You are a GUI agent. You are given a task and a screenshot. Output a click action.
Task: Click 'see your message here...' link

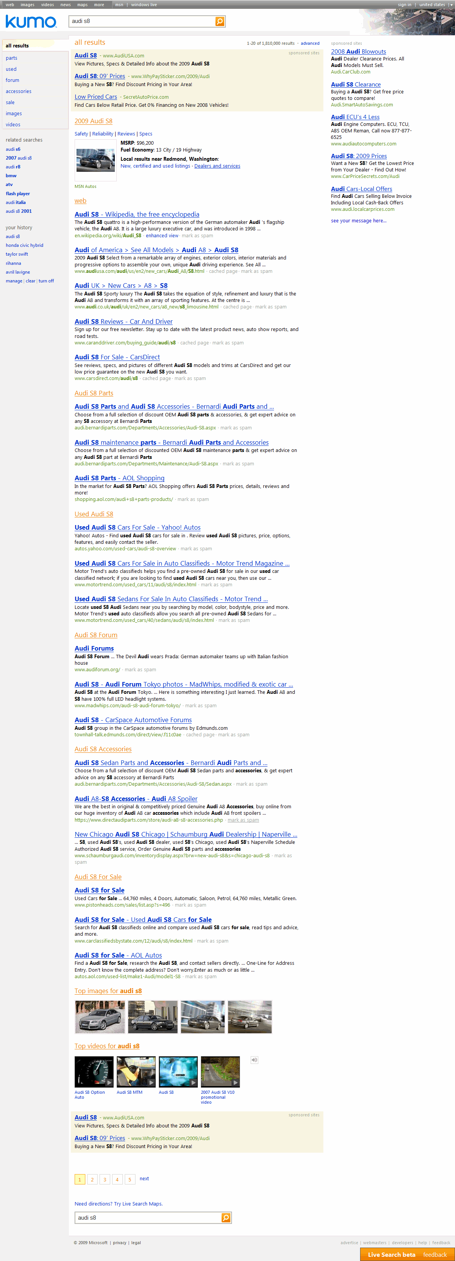click(359, 221)
